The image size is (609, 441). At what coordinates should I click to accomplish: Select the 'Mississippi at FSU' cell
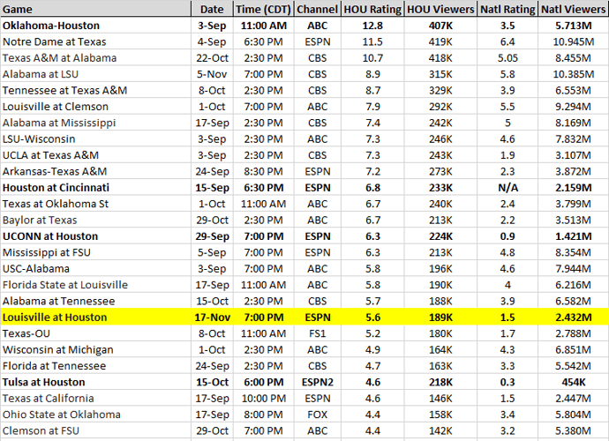click(x=95, y=252)
